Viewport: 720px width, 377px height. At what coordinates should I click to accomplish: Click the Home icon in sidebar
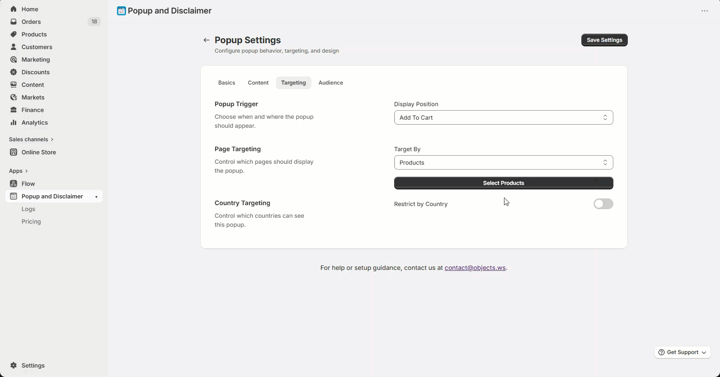pyautogui.click(x=13, y=9)
